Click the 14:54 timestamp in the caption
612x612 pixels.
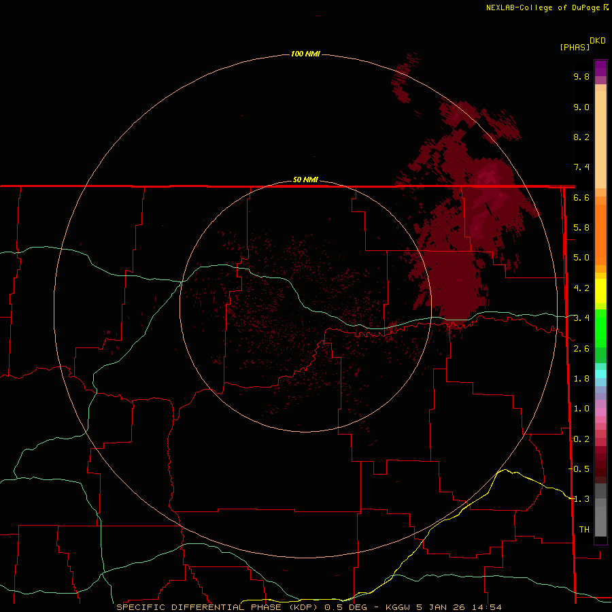[x=486, y=607]
